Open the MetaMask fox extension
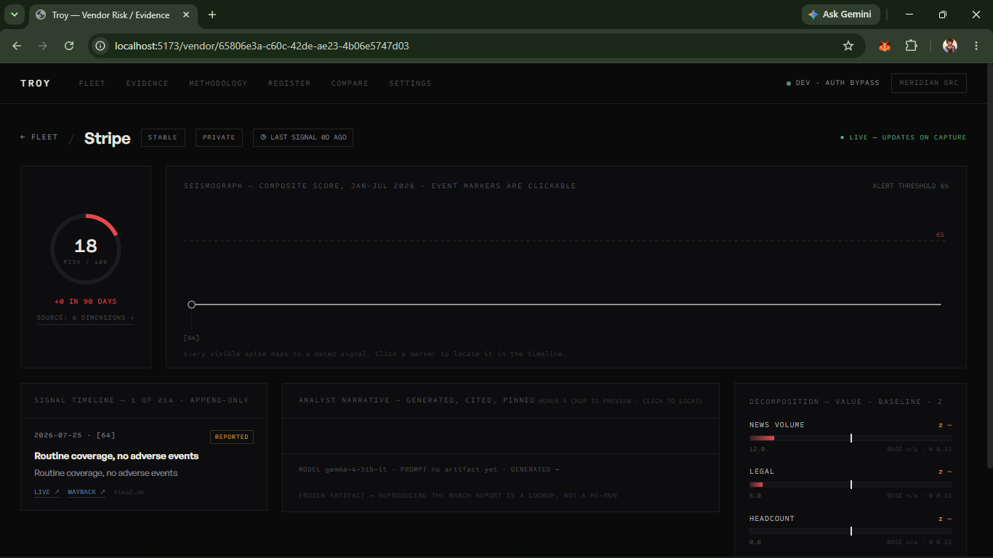 [x=885, y=46]
